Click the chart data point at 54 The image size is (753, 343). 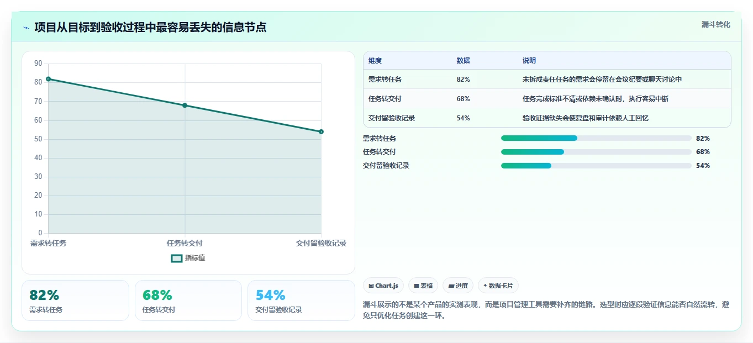click(x=321, y=131)
